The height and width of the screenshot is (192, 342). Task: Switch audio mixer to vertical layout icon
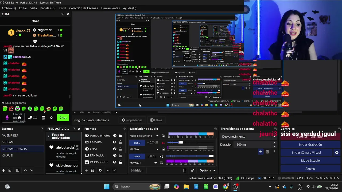coord(185,170)
